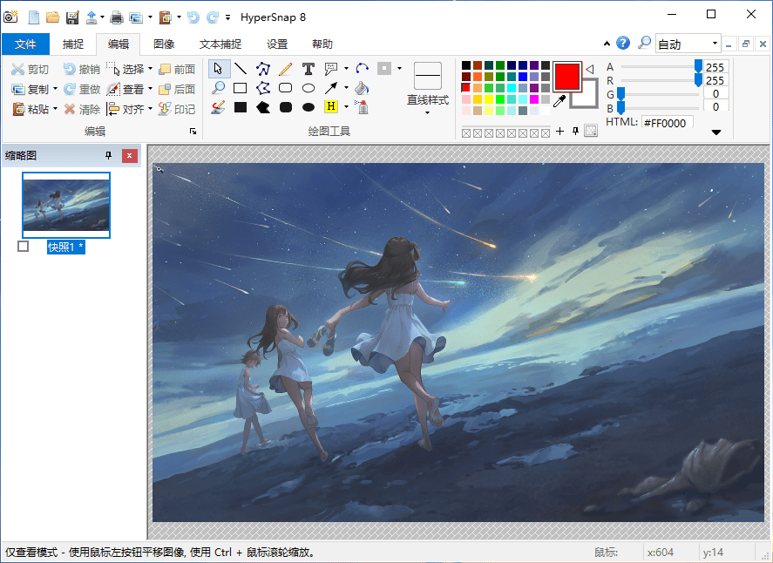Screen dimensions: 773x563
Task: Adjust the A alpha slider
Action: click(x=660, y=66)
